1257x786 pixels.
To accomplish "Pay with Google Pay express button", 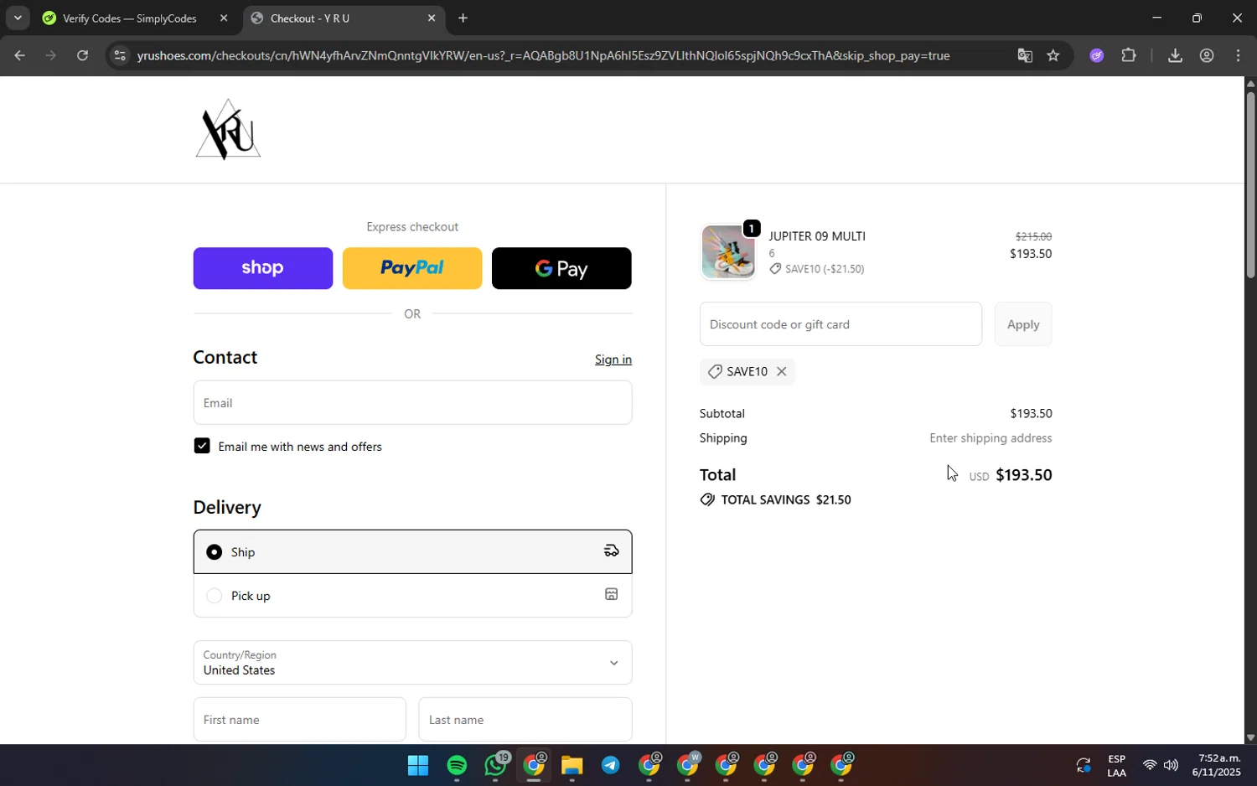I will click(561, 268).
